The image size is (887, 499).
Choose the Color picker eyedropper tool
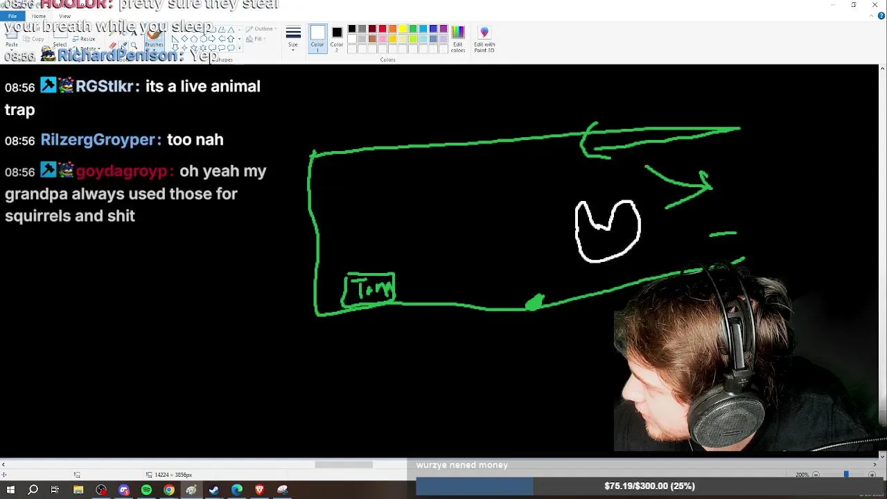click(123, 45)
